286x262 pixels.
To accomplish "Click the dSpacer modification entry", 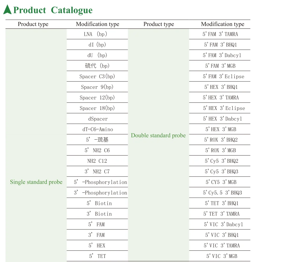I will [x=98, y=119].
